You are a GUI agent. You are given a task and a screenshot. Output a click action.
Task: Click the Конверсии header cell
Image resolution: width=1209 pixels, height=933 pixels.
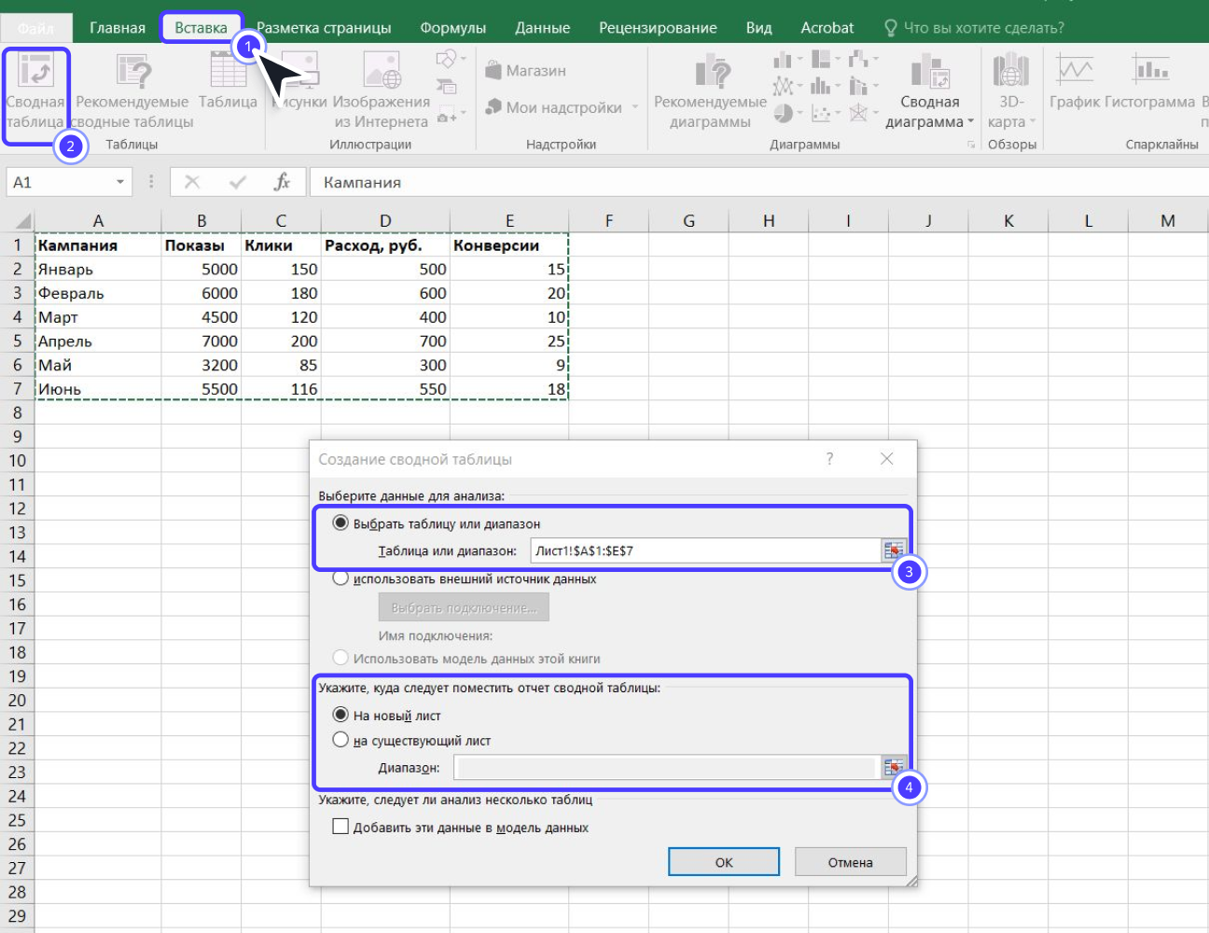[509, 245]
